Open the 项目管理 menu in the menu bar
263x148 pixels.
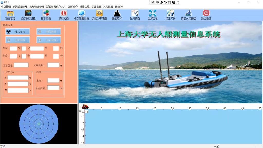pyautogui.click(x=6, y=7)
